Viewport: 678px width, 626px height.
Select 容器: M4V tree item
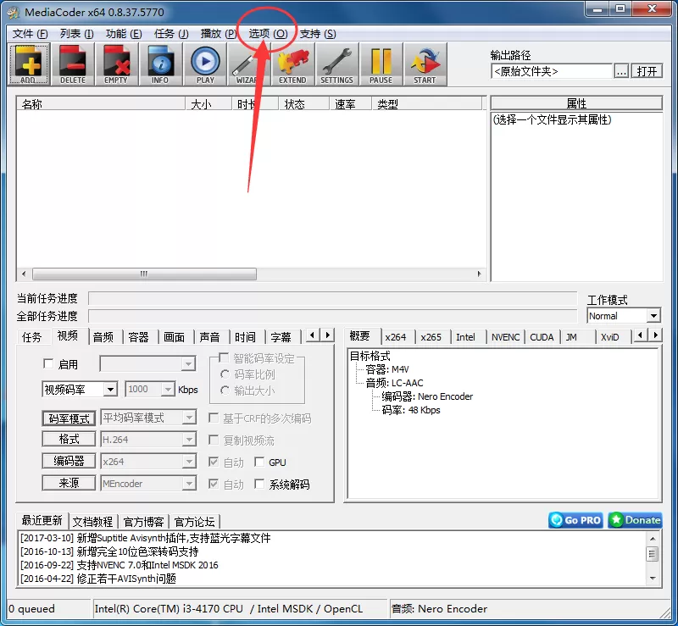coord(387,369)
